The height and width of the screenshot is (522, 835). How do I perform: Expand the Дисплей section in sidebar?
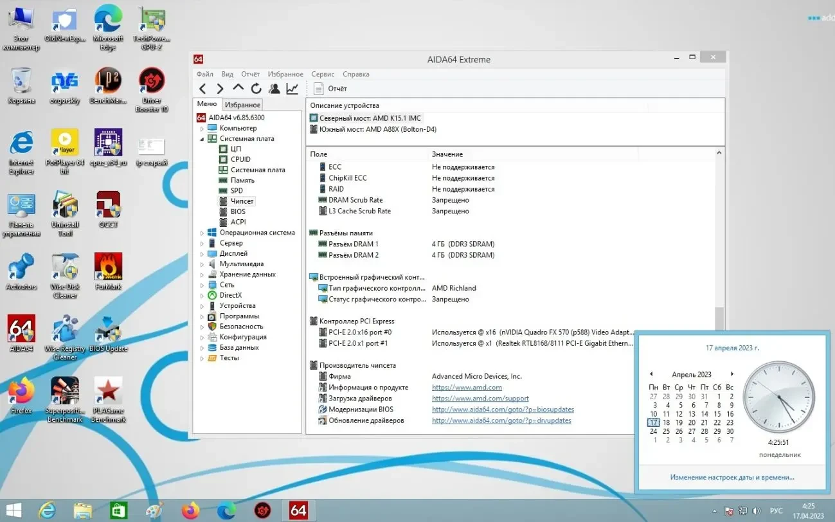tap(202, 253)
